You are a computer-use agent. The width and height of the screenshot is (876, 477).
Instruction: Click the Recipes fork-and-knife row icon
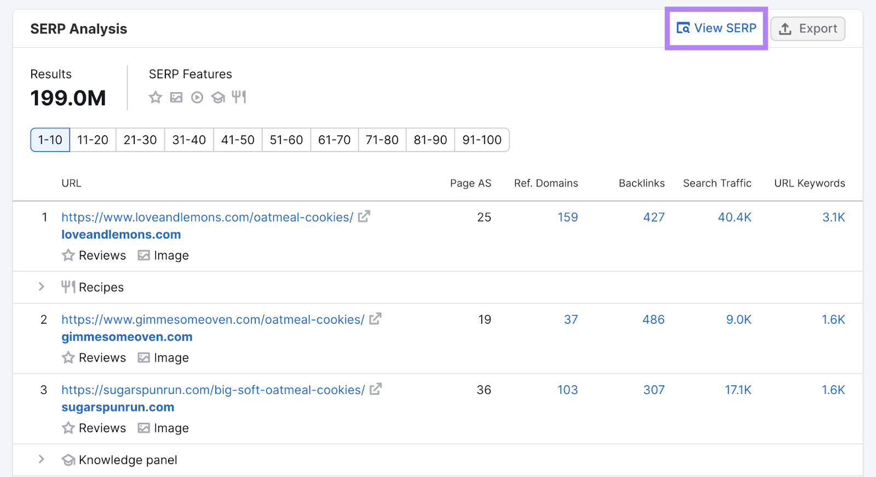point(68,286)
